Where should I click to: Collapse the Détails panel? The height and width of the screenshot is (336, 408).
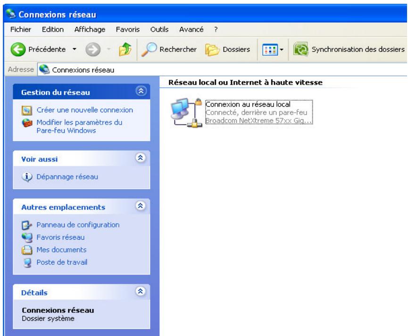[141, 291]
